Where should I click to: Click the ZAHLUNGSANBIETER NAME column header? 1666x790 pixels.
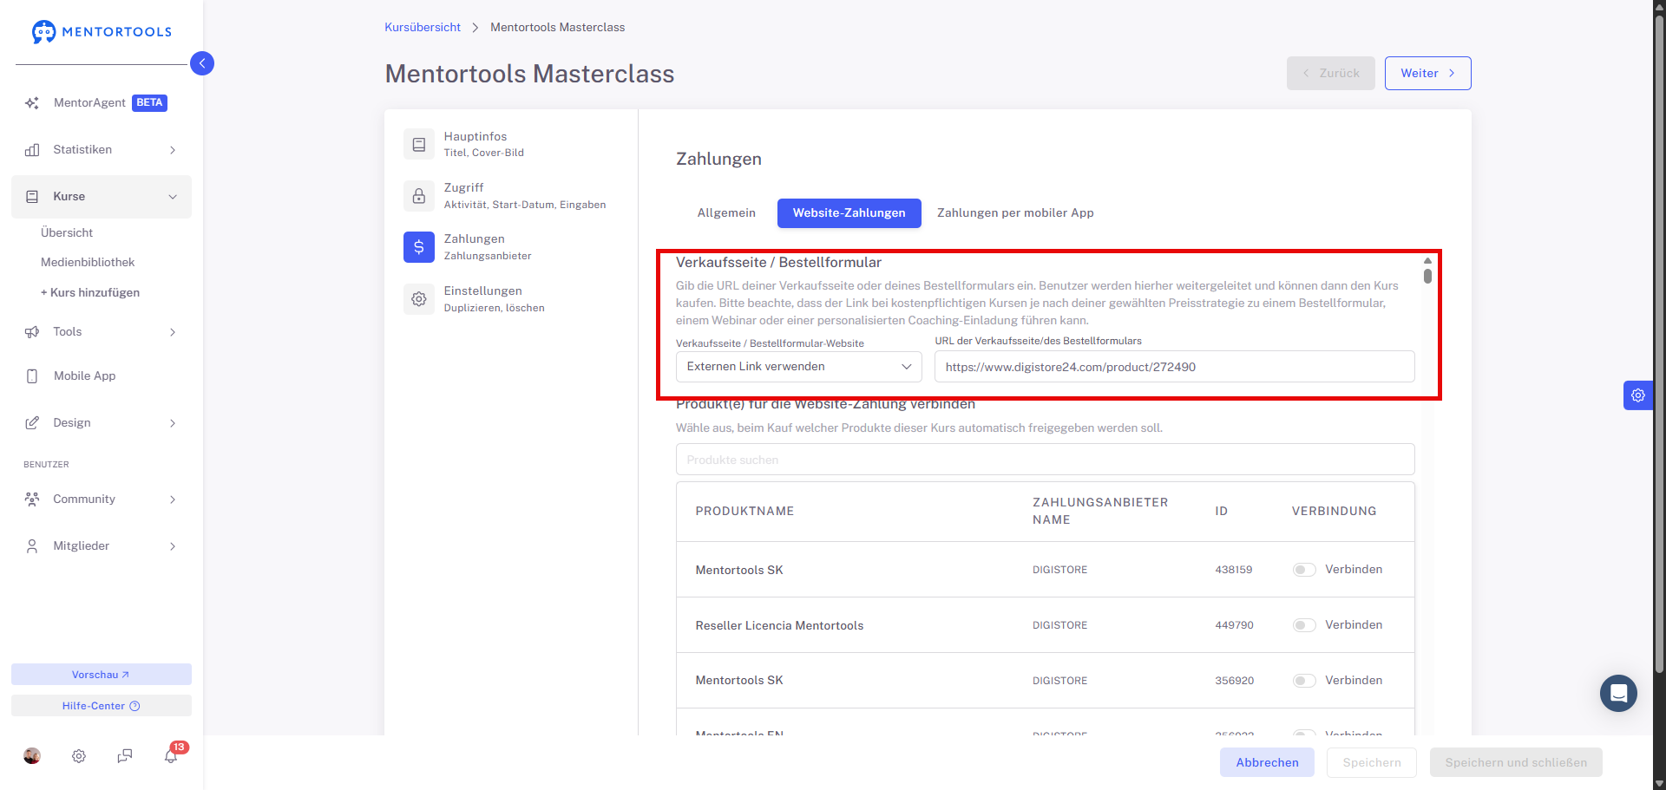coord(1100,512)
